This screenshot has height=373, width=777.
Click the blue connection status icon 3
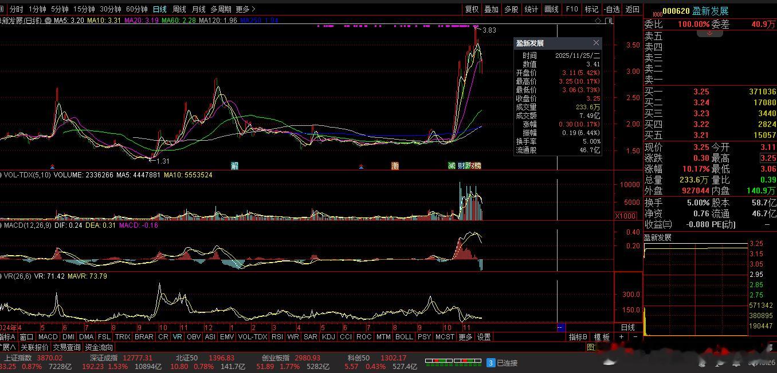[490, 363]
